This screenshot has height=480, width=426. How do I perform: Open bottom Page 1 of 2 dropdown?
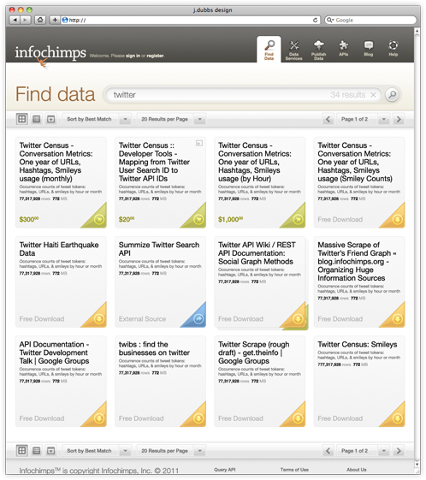point(363,451)
